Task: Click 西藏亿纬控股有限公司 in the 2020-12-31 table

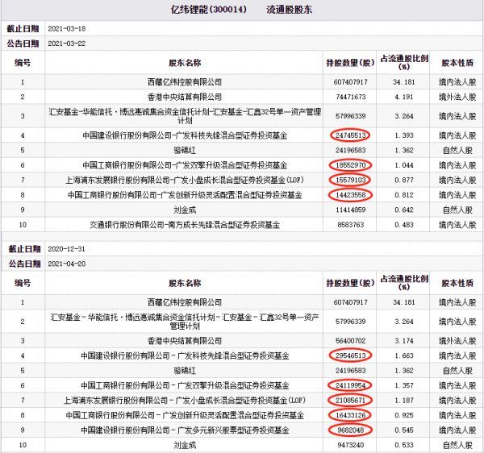Action: tap(185, 302)
